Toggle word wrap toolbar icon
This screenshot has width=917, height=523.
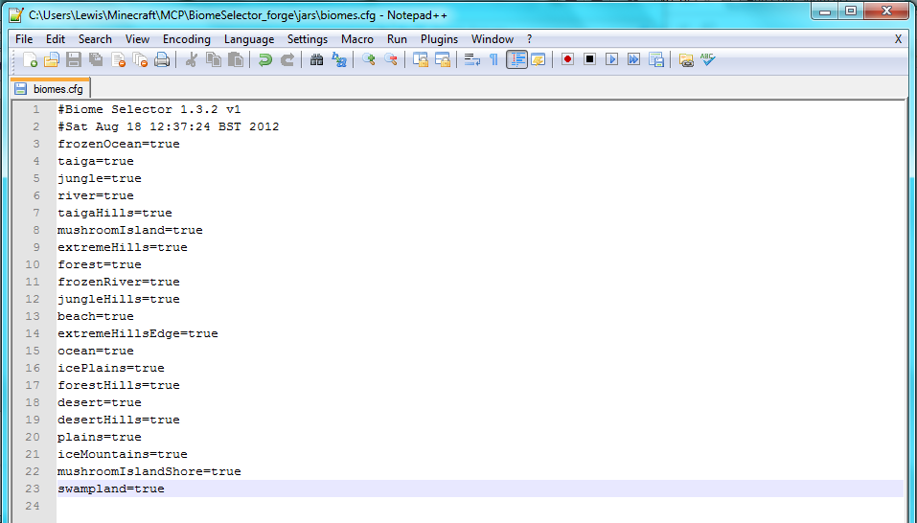click(472, 59)
